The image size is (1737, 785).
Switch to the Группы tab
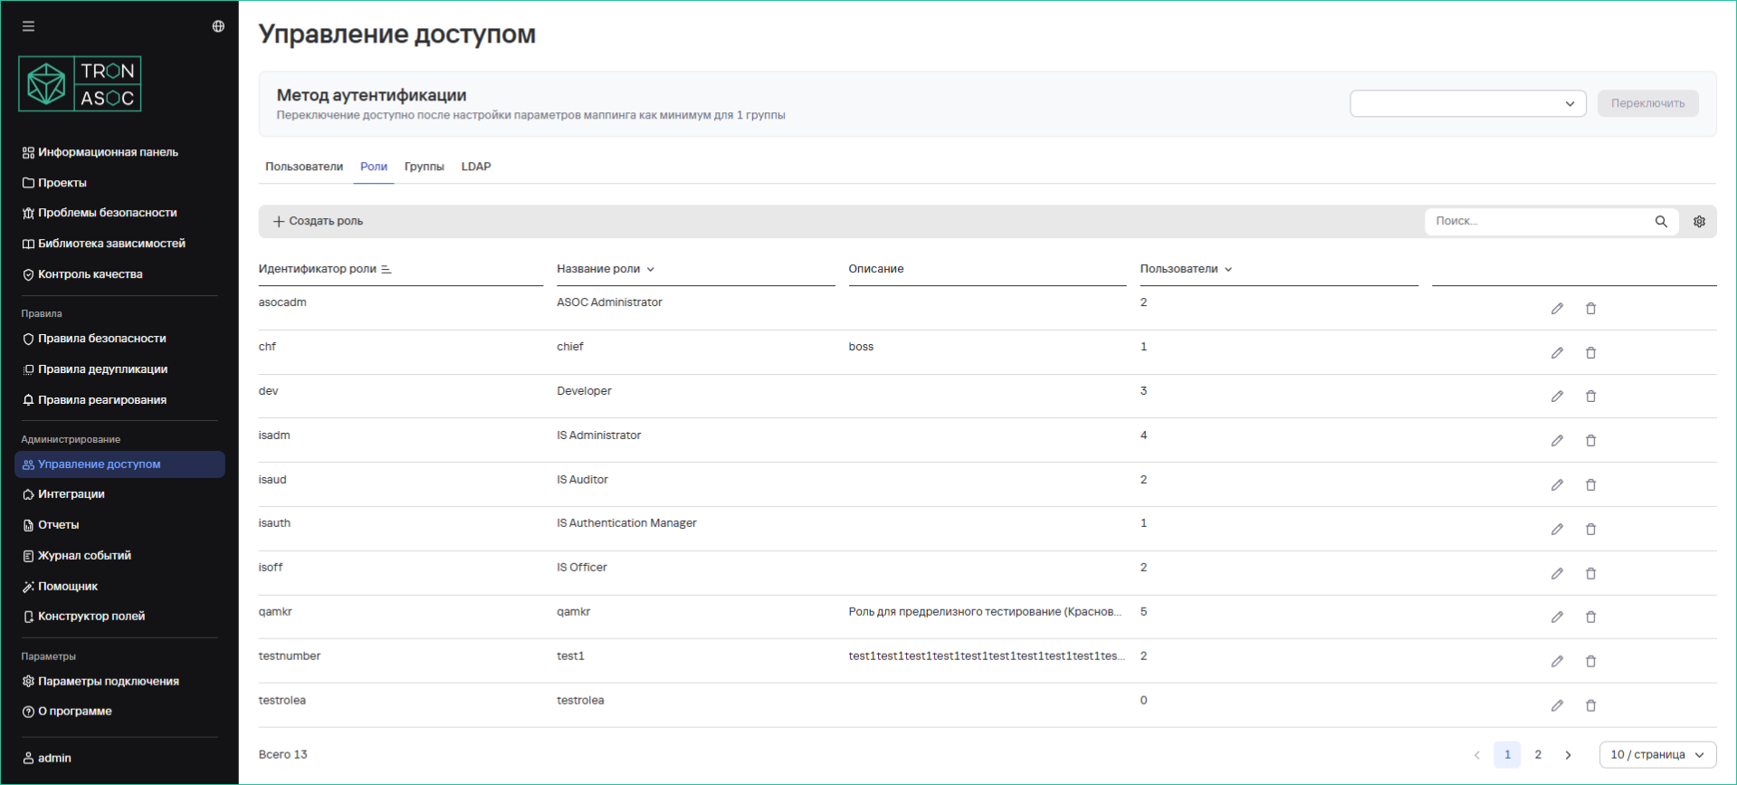[x=424, y=167]
